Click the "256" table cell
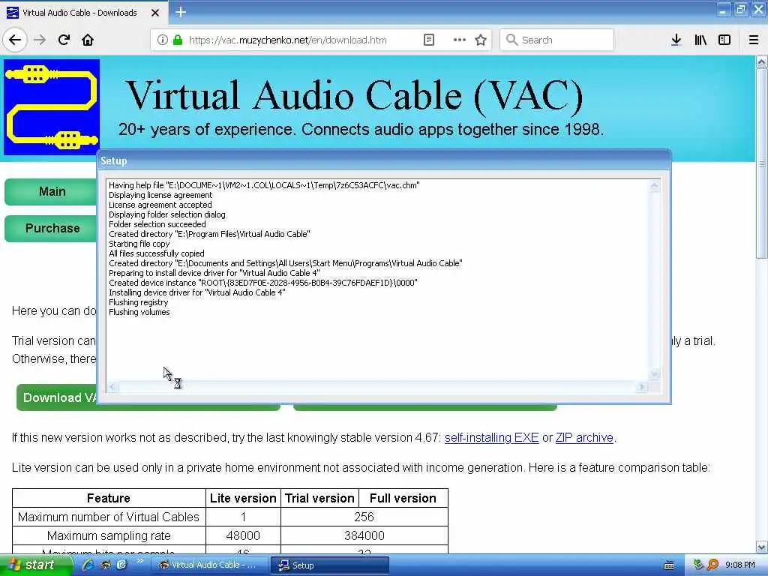The width and height of the screenshot is (768, 576). (364, 517)
